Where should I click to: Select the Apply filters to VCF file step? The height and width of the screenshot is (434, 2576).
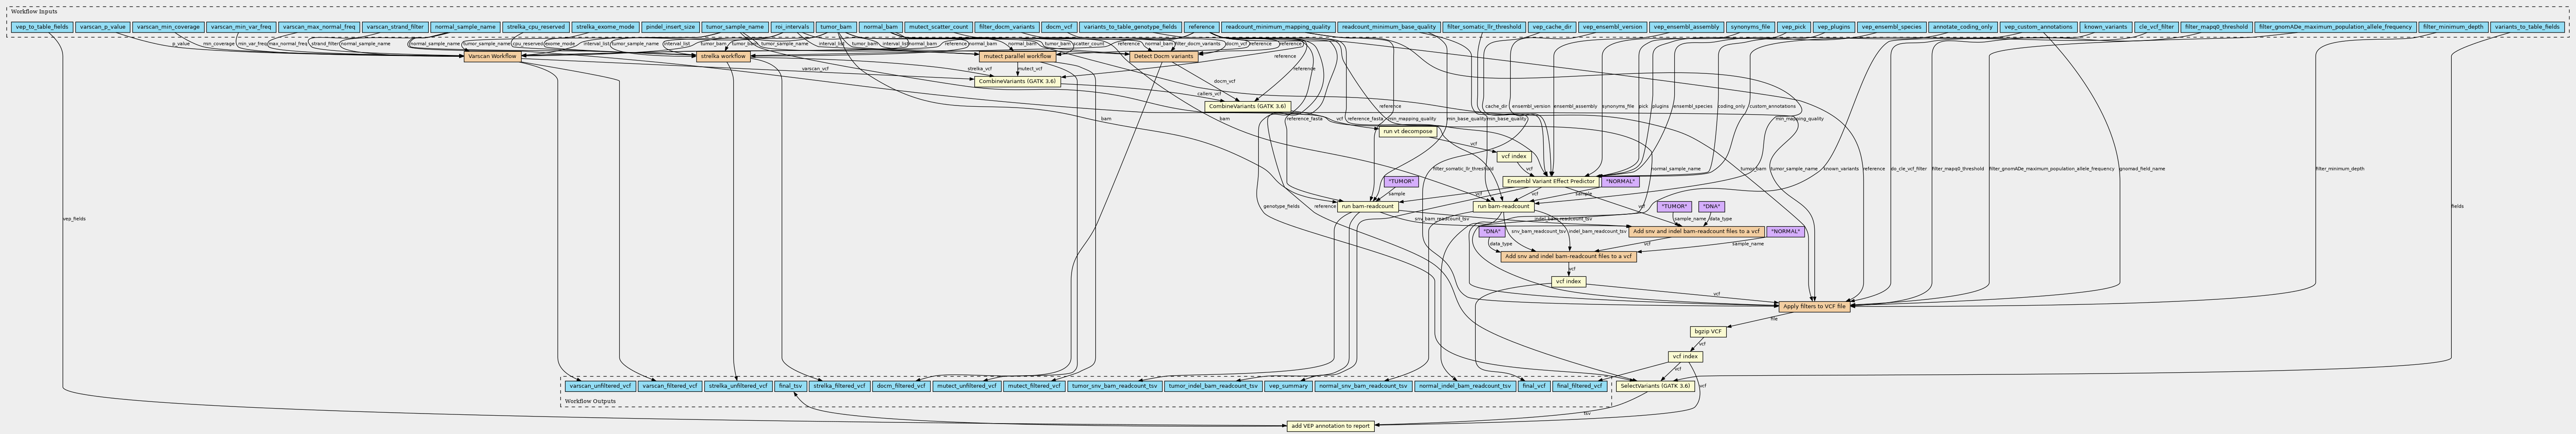[x=1813, y=307]
